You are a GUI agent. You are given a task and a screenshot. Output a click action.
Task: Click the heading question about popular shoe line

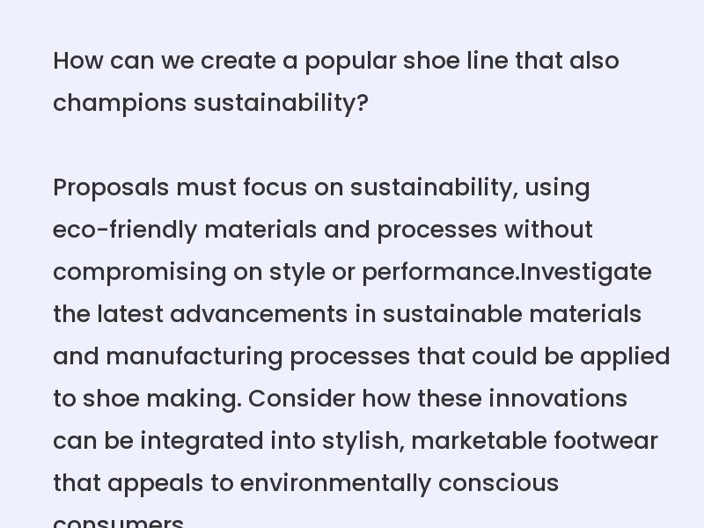click(336, 82)
